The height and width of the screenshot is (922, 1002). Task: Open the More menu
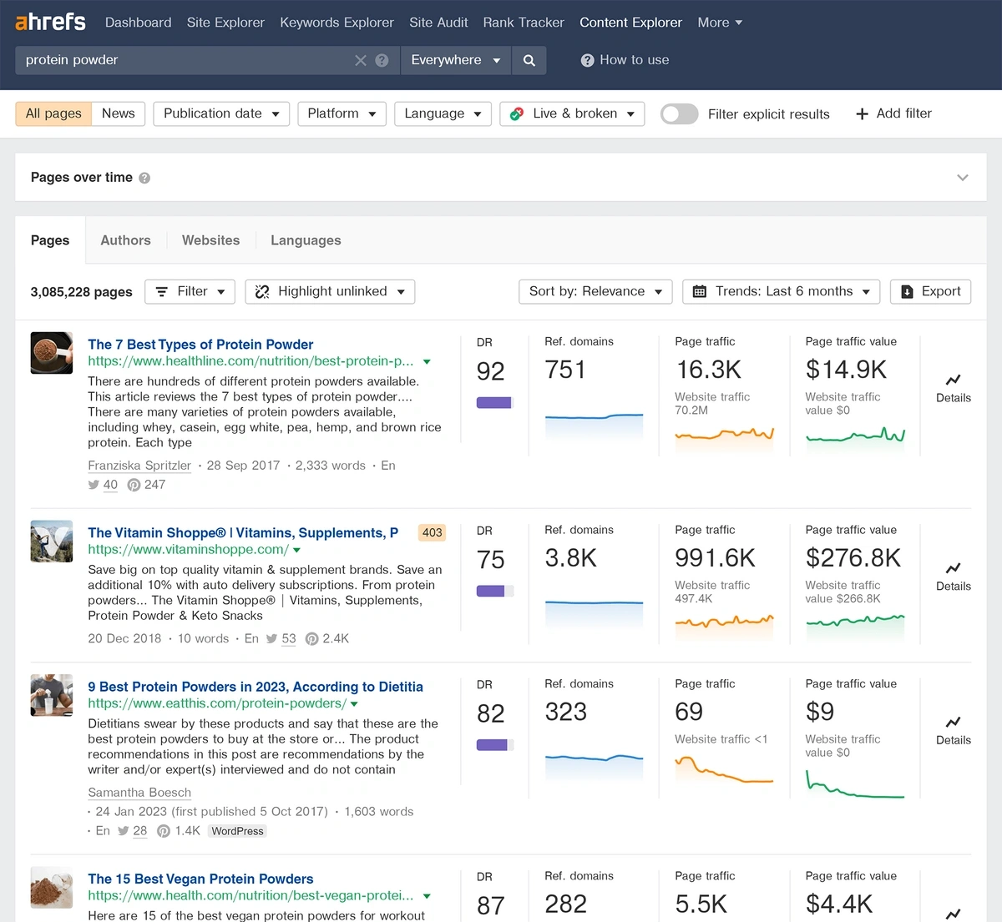(720, 23)
